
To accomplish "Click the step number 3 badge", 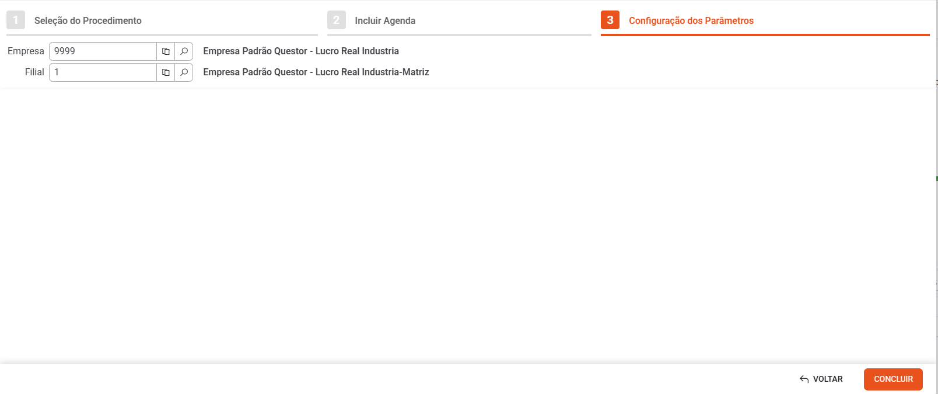I will point(610,20).
